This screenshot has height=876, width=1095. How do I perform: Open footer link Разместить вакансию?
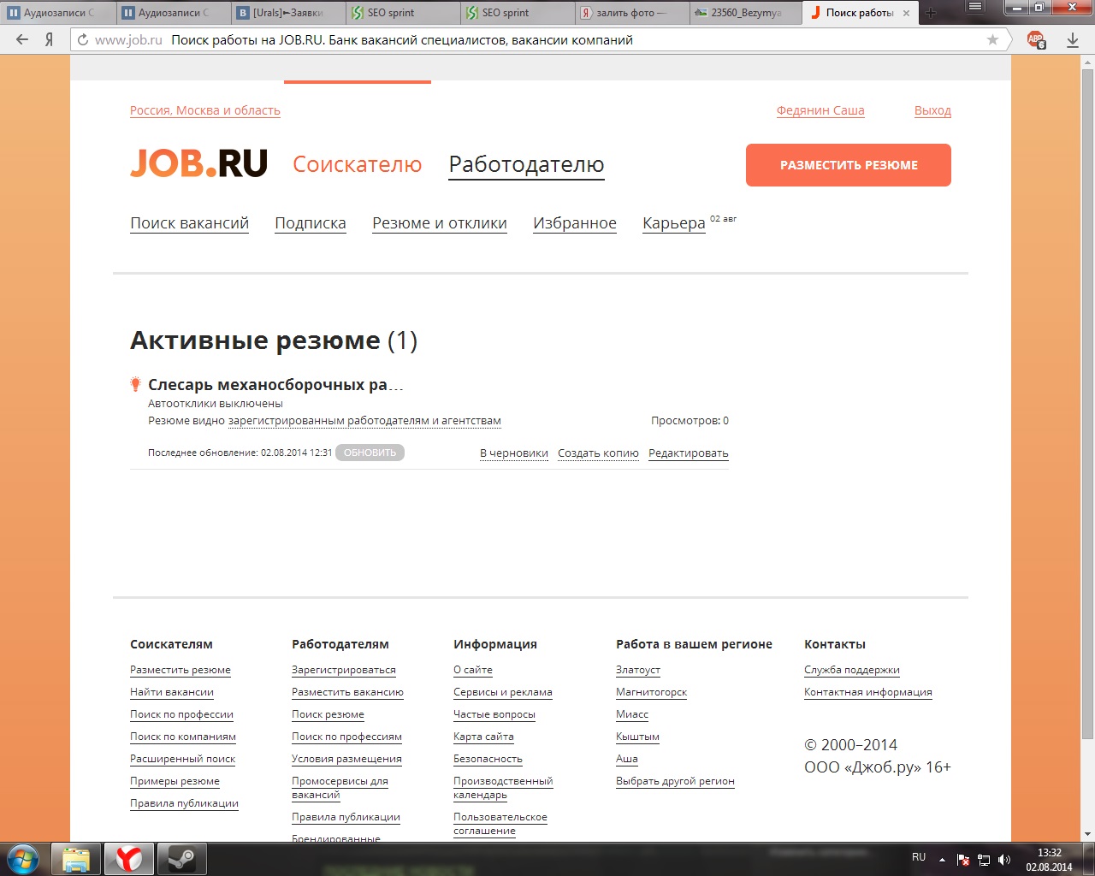click(347, 692)
